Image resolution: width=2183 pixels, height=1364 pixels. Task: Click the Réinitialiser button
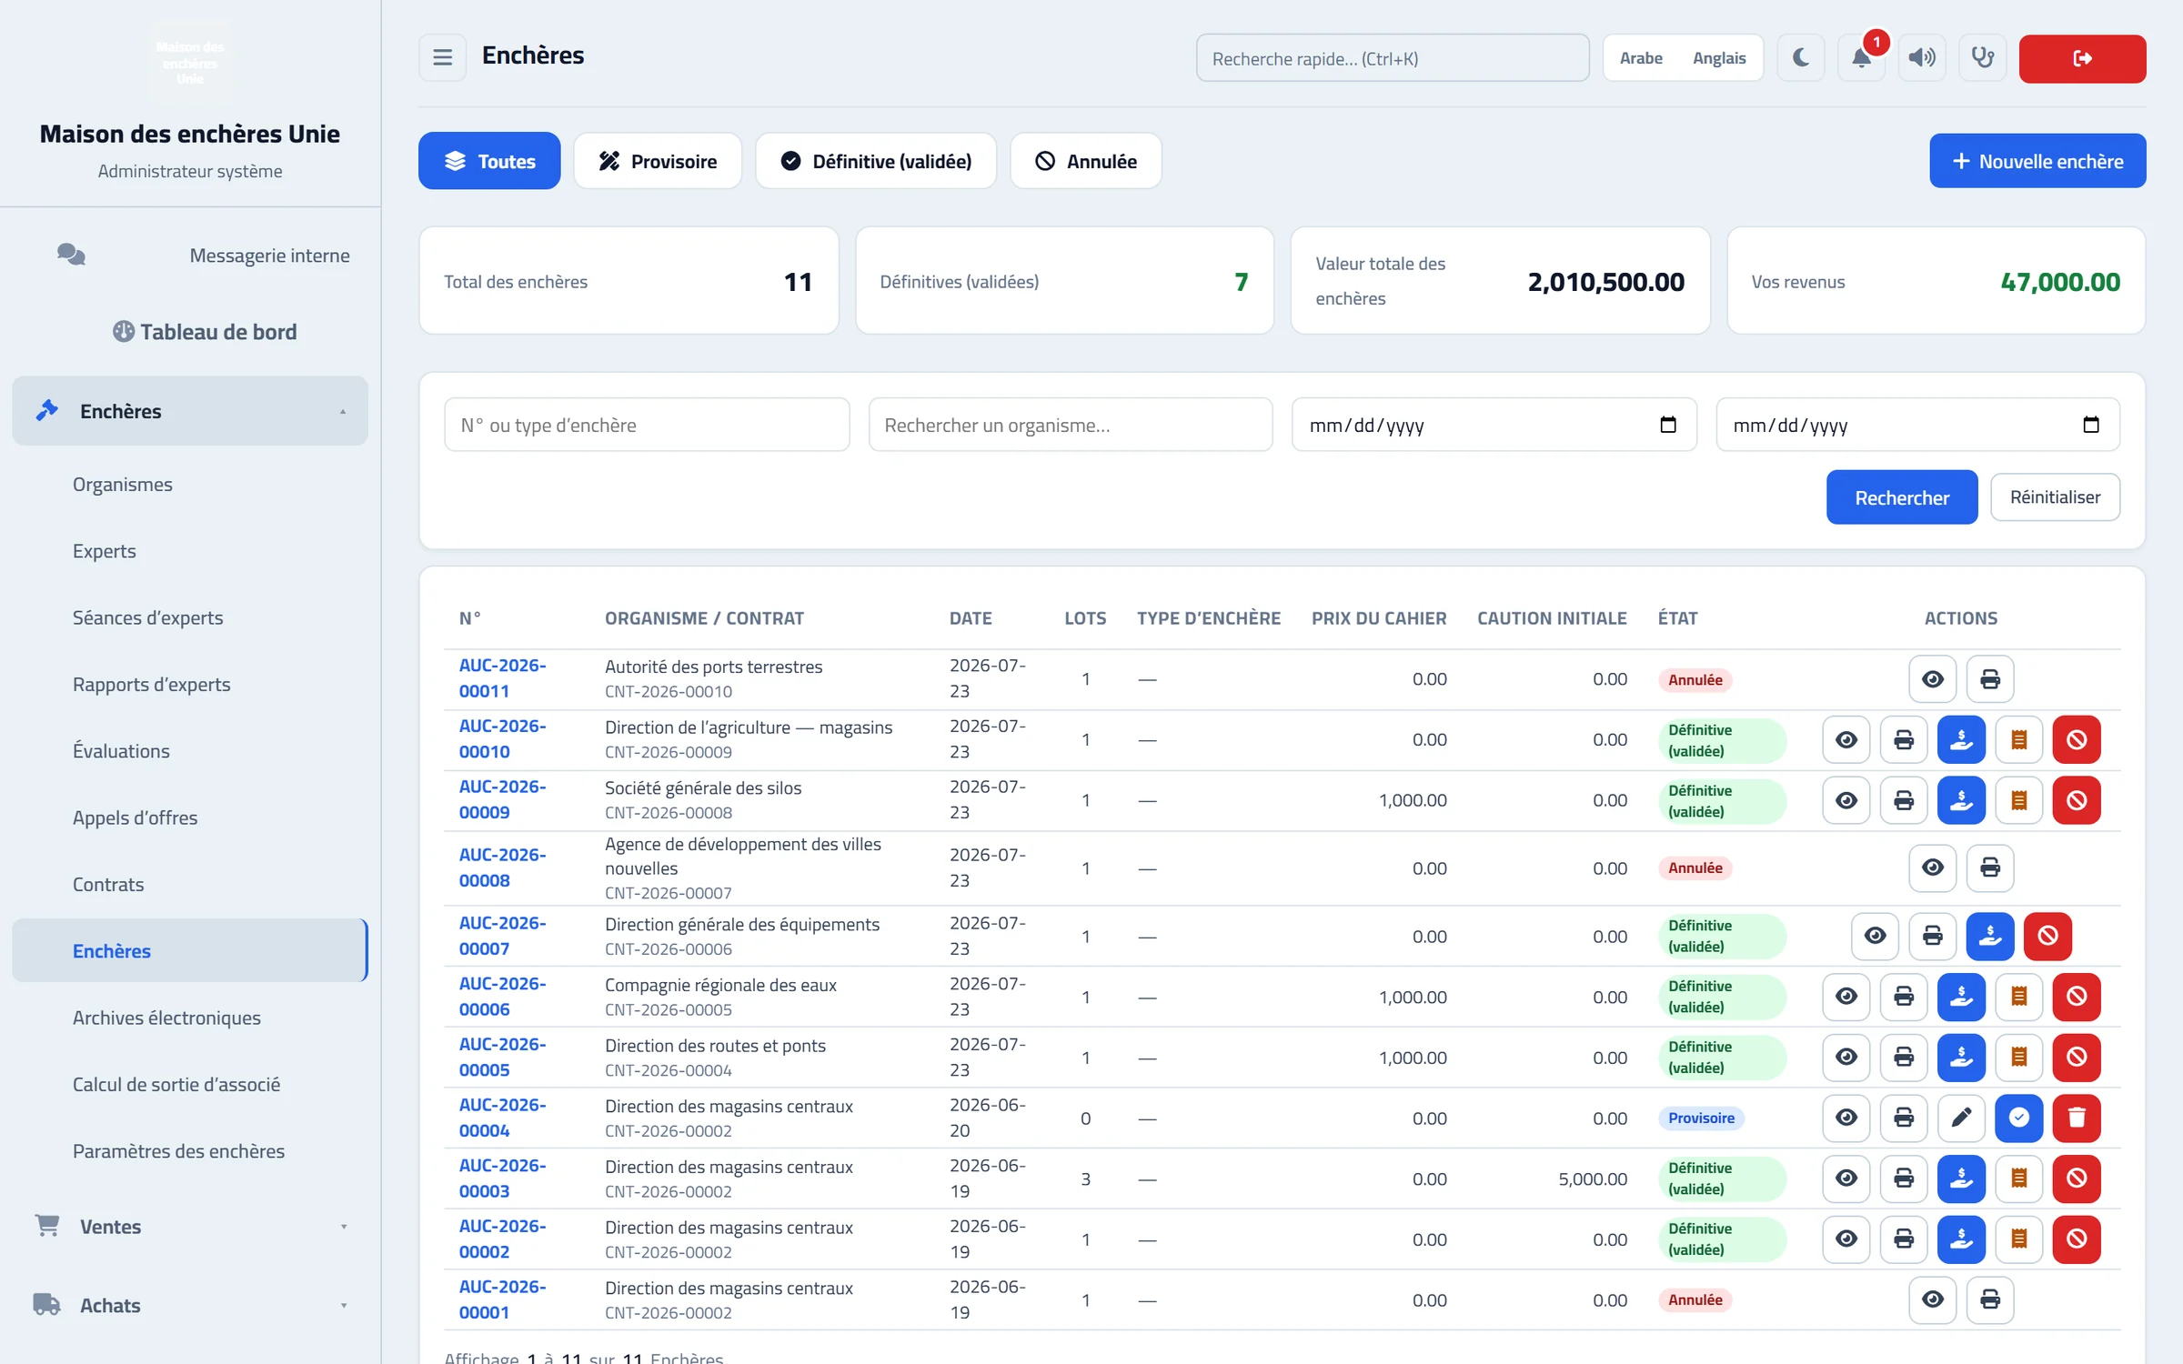pos(2055,497)
